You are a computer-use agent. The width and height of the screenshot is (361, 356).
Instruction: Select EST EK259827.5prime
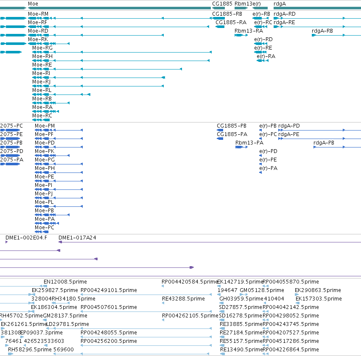pos(55,290)
